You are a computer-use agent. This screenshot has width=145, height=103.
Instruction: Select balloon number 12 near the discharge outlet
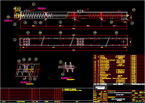click(x=111, y=22)
